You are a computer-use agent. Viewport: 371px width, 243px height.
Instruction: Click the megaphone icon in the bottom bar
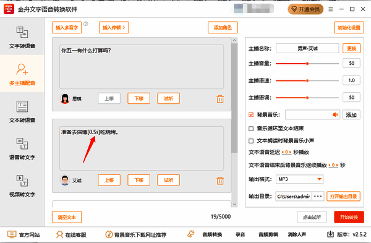(x=190, y=234)
